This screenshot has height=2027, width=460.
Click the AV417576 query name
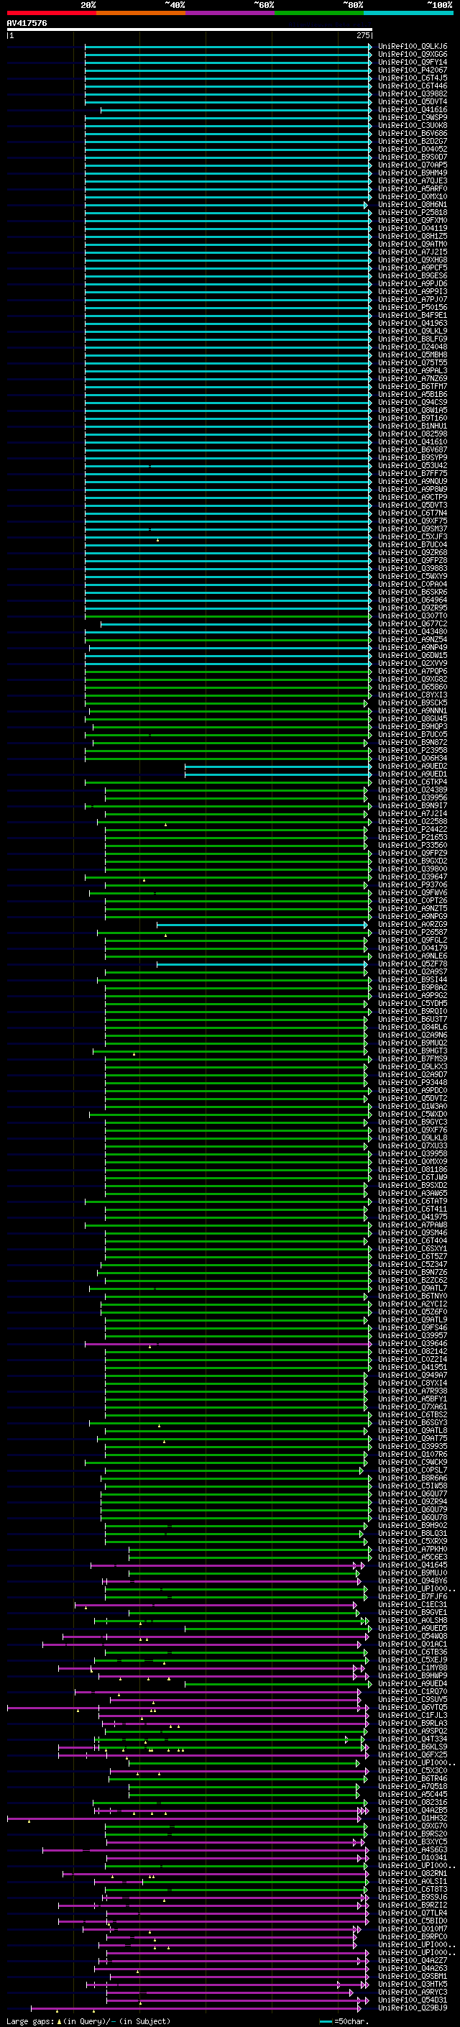27,23
